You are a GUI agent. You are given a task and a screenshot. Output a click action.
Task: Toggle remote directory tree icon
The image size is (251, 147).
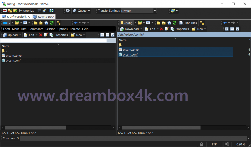(x=202, y=23)
